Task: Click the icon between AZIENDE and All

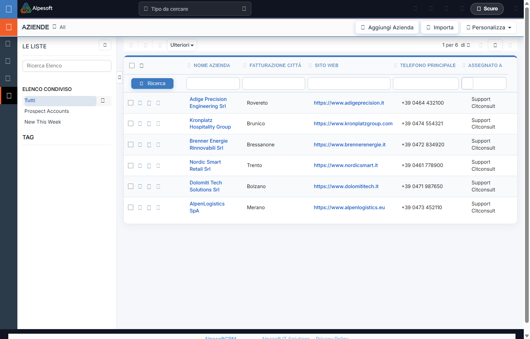Action: click(x=54, y=27)
